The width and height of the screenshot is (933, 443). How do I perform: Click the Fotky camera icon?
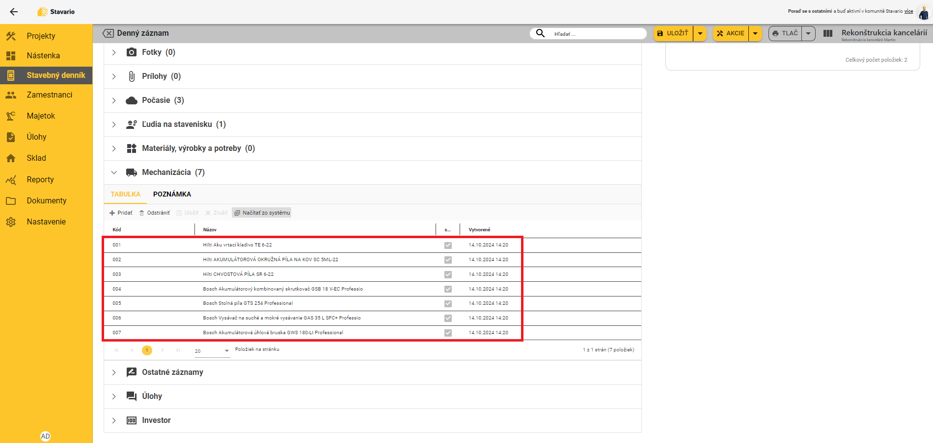[132, 52]
